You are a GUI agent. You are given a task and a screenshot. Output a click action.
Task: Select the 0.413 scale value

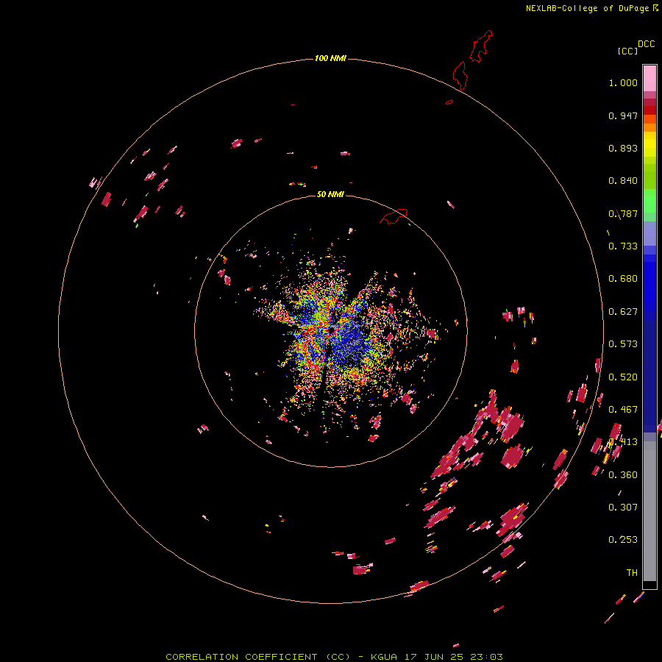point(623,442)
